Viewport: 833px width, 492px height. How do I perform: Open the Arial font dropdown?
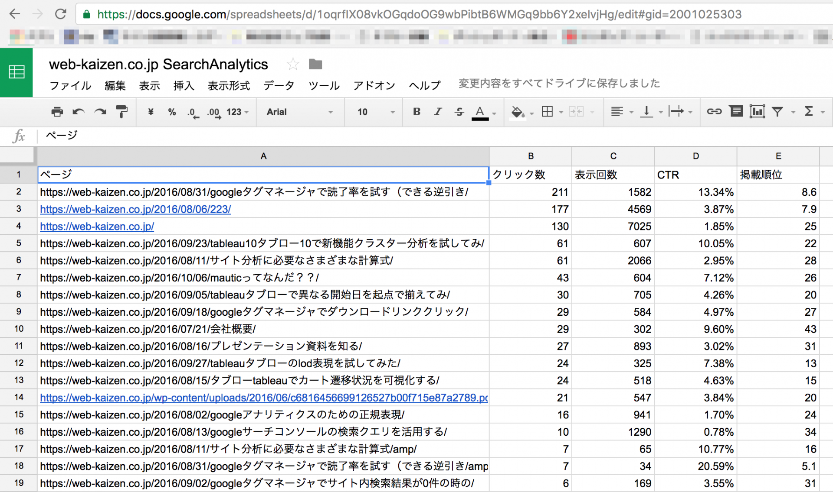(x=300, y=112)
